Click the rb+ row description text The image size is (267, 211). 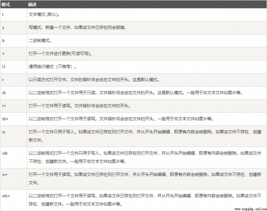pyautogui.click(x=121, y=119)
